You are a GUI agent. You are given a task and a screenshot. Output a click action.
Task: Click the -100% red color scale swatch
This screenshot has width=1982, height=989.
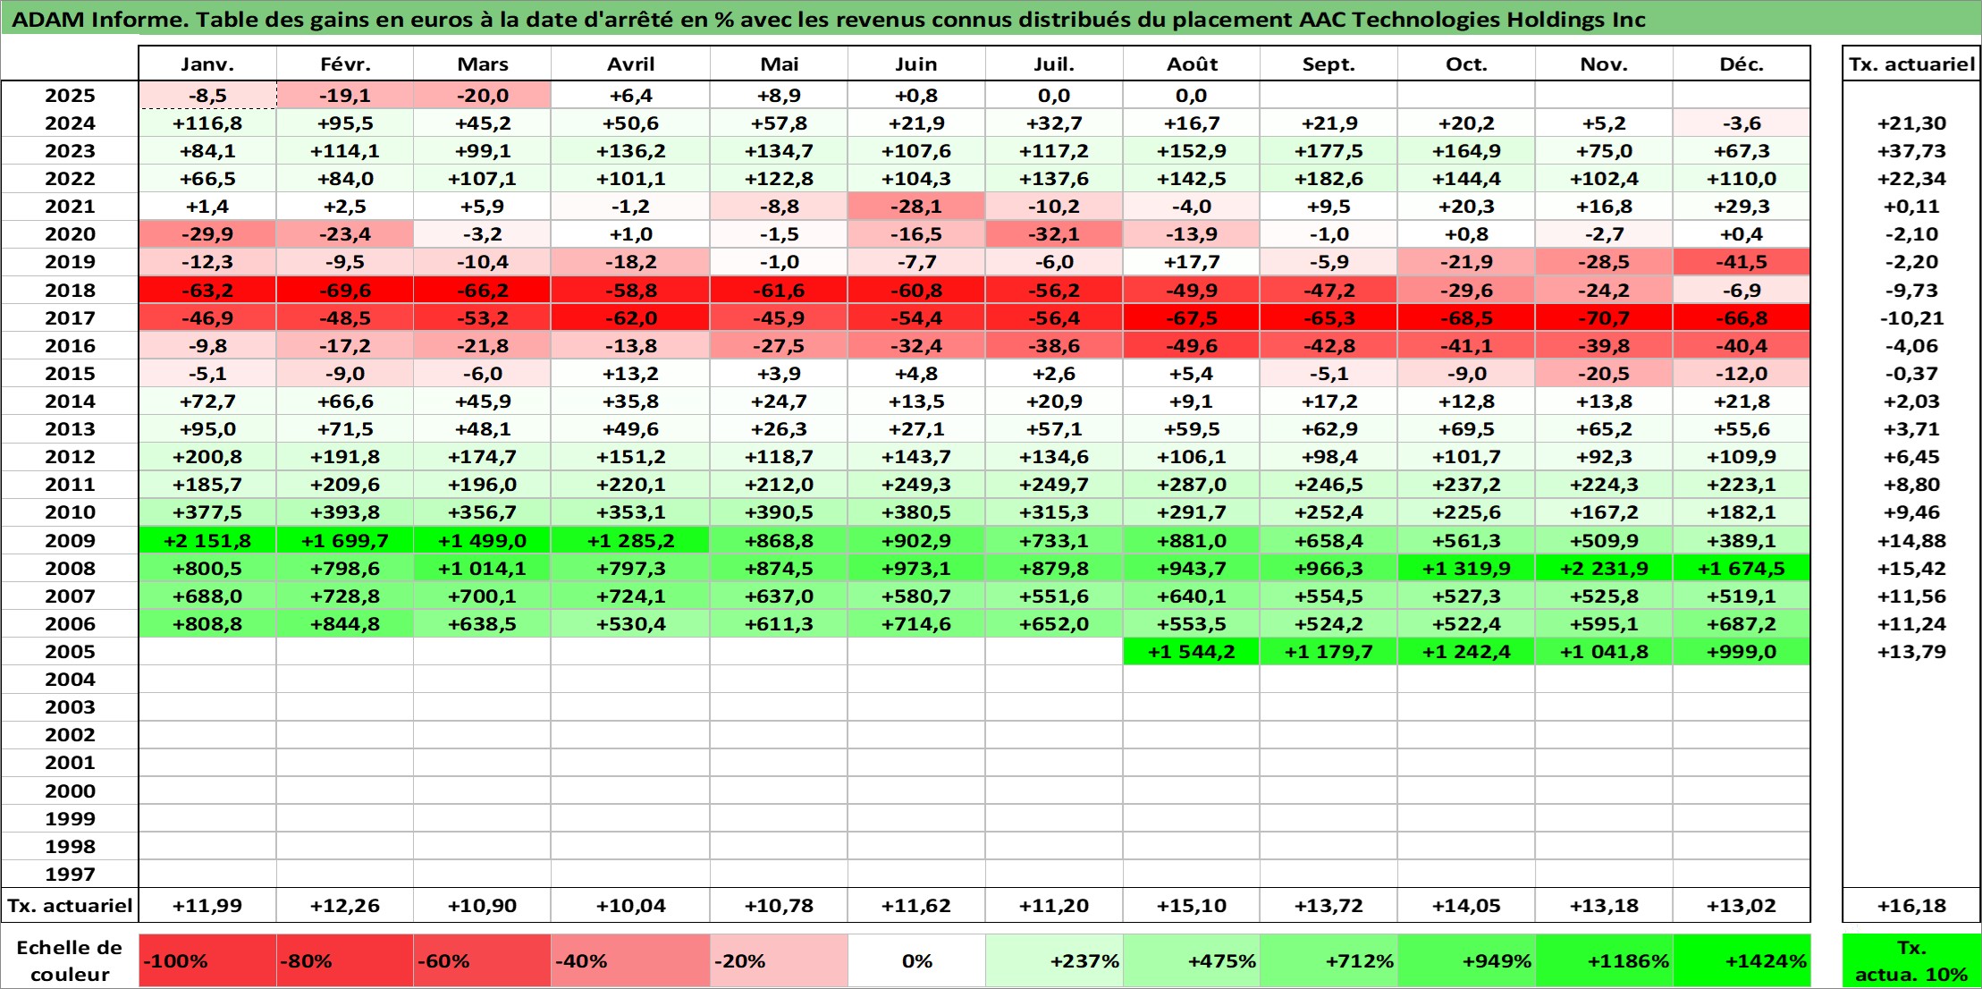coord(207,961)
